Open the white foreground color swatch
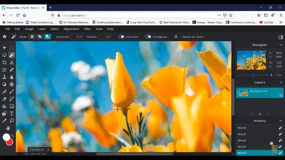 [x=6, y=137]
